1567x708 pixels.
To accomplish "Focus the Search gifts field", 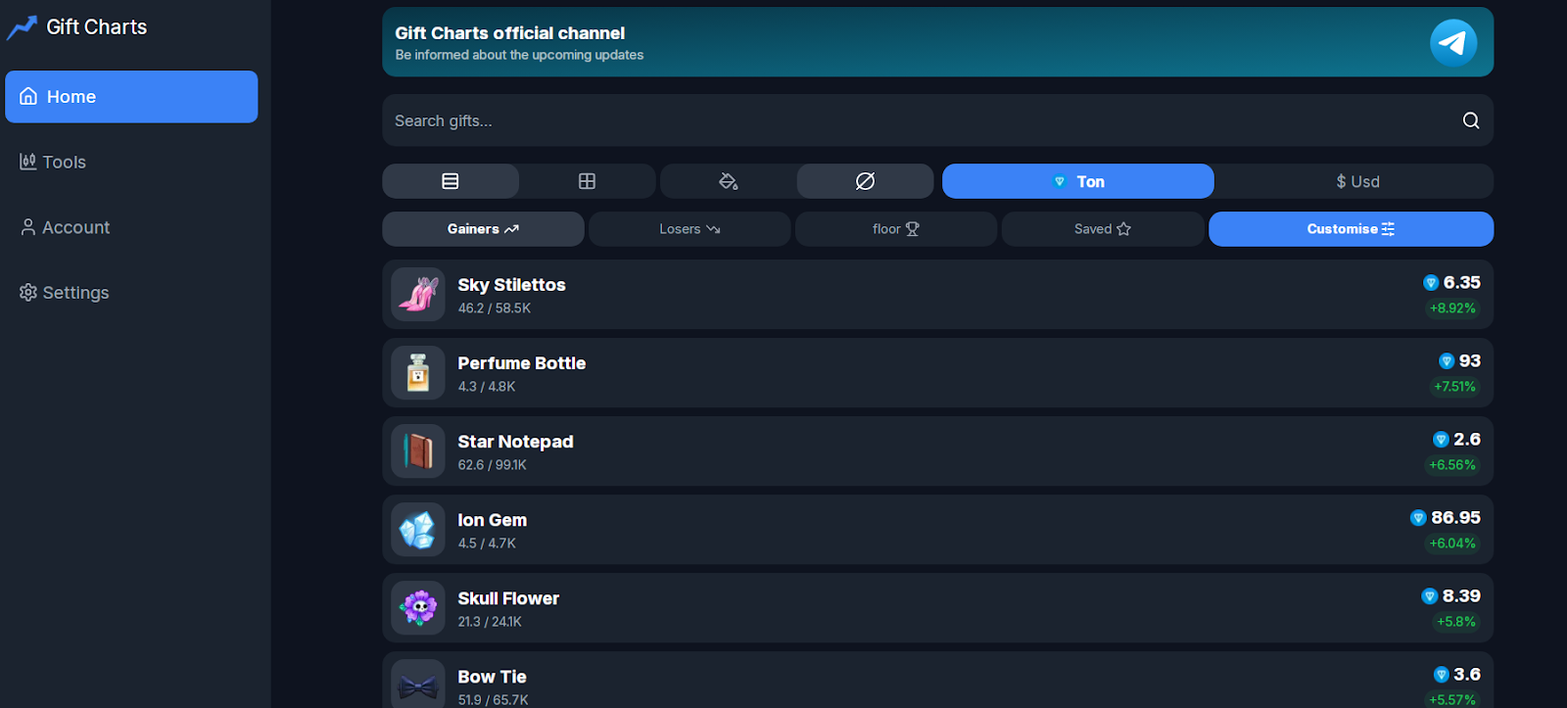I will click(938, 120).
